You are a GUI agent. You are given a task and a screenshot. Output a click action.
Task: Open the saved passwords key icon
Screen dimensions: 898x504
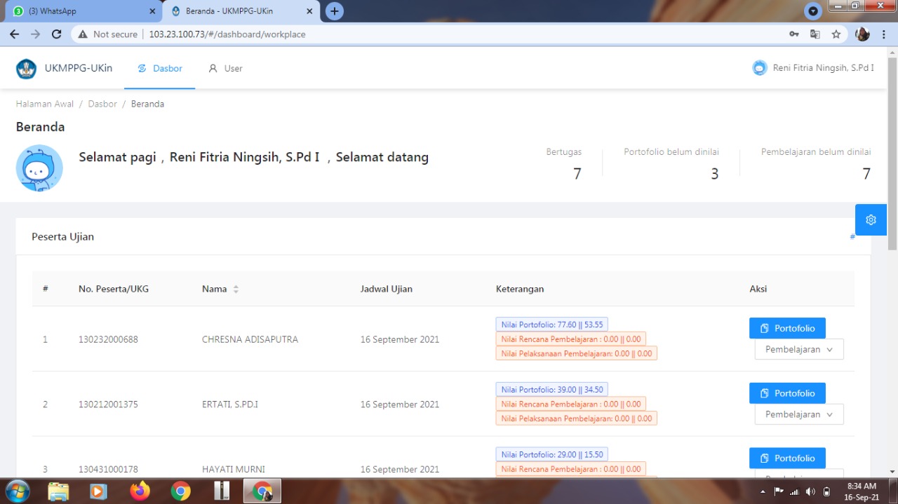click(x=793, y=34)
